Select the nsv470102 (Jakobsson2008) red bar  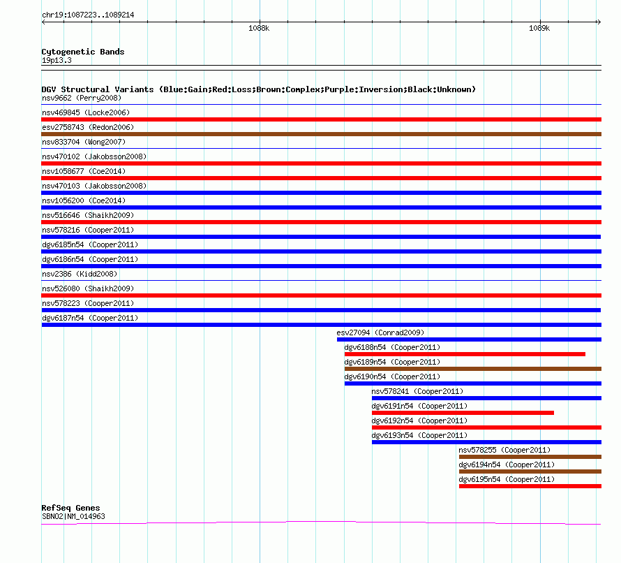[x=321, y=163]
